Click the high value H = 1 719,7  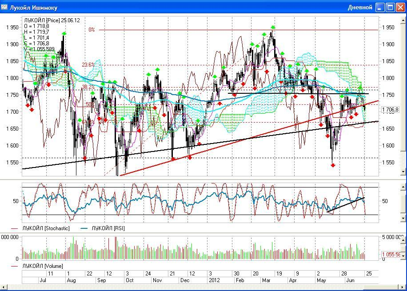36,32
